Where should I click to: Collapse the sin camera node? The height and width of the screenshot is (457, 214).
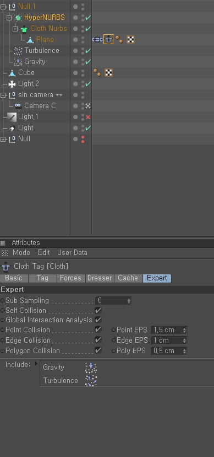tap(3, 95)
